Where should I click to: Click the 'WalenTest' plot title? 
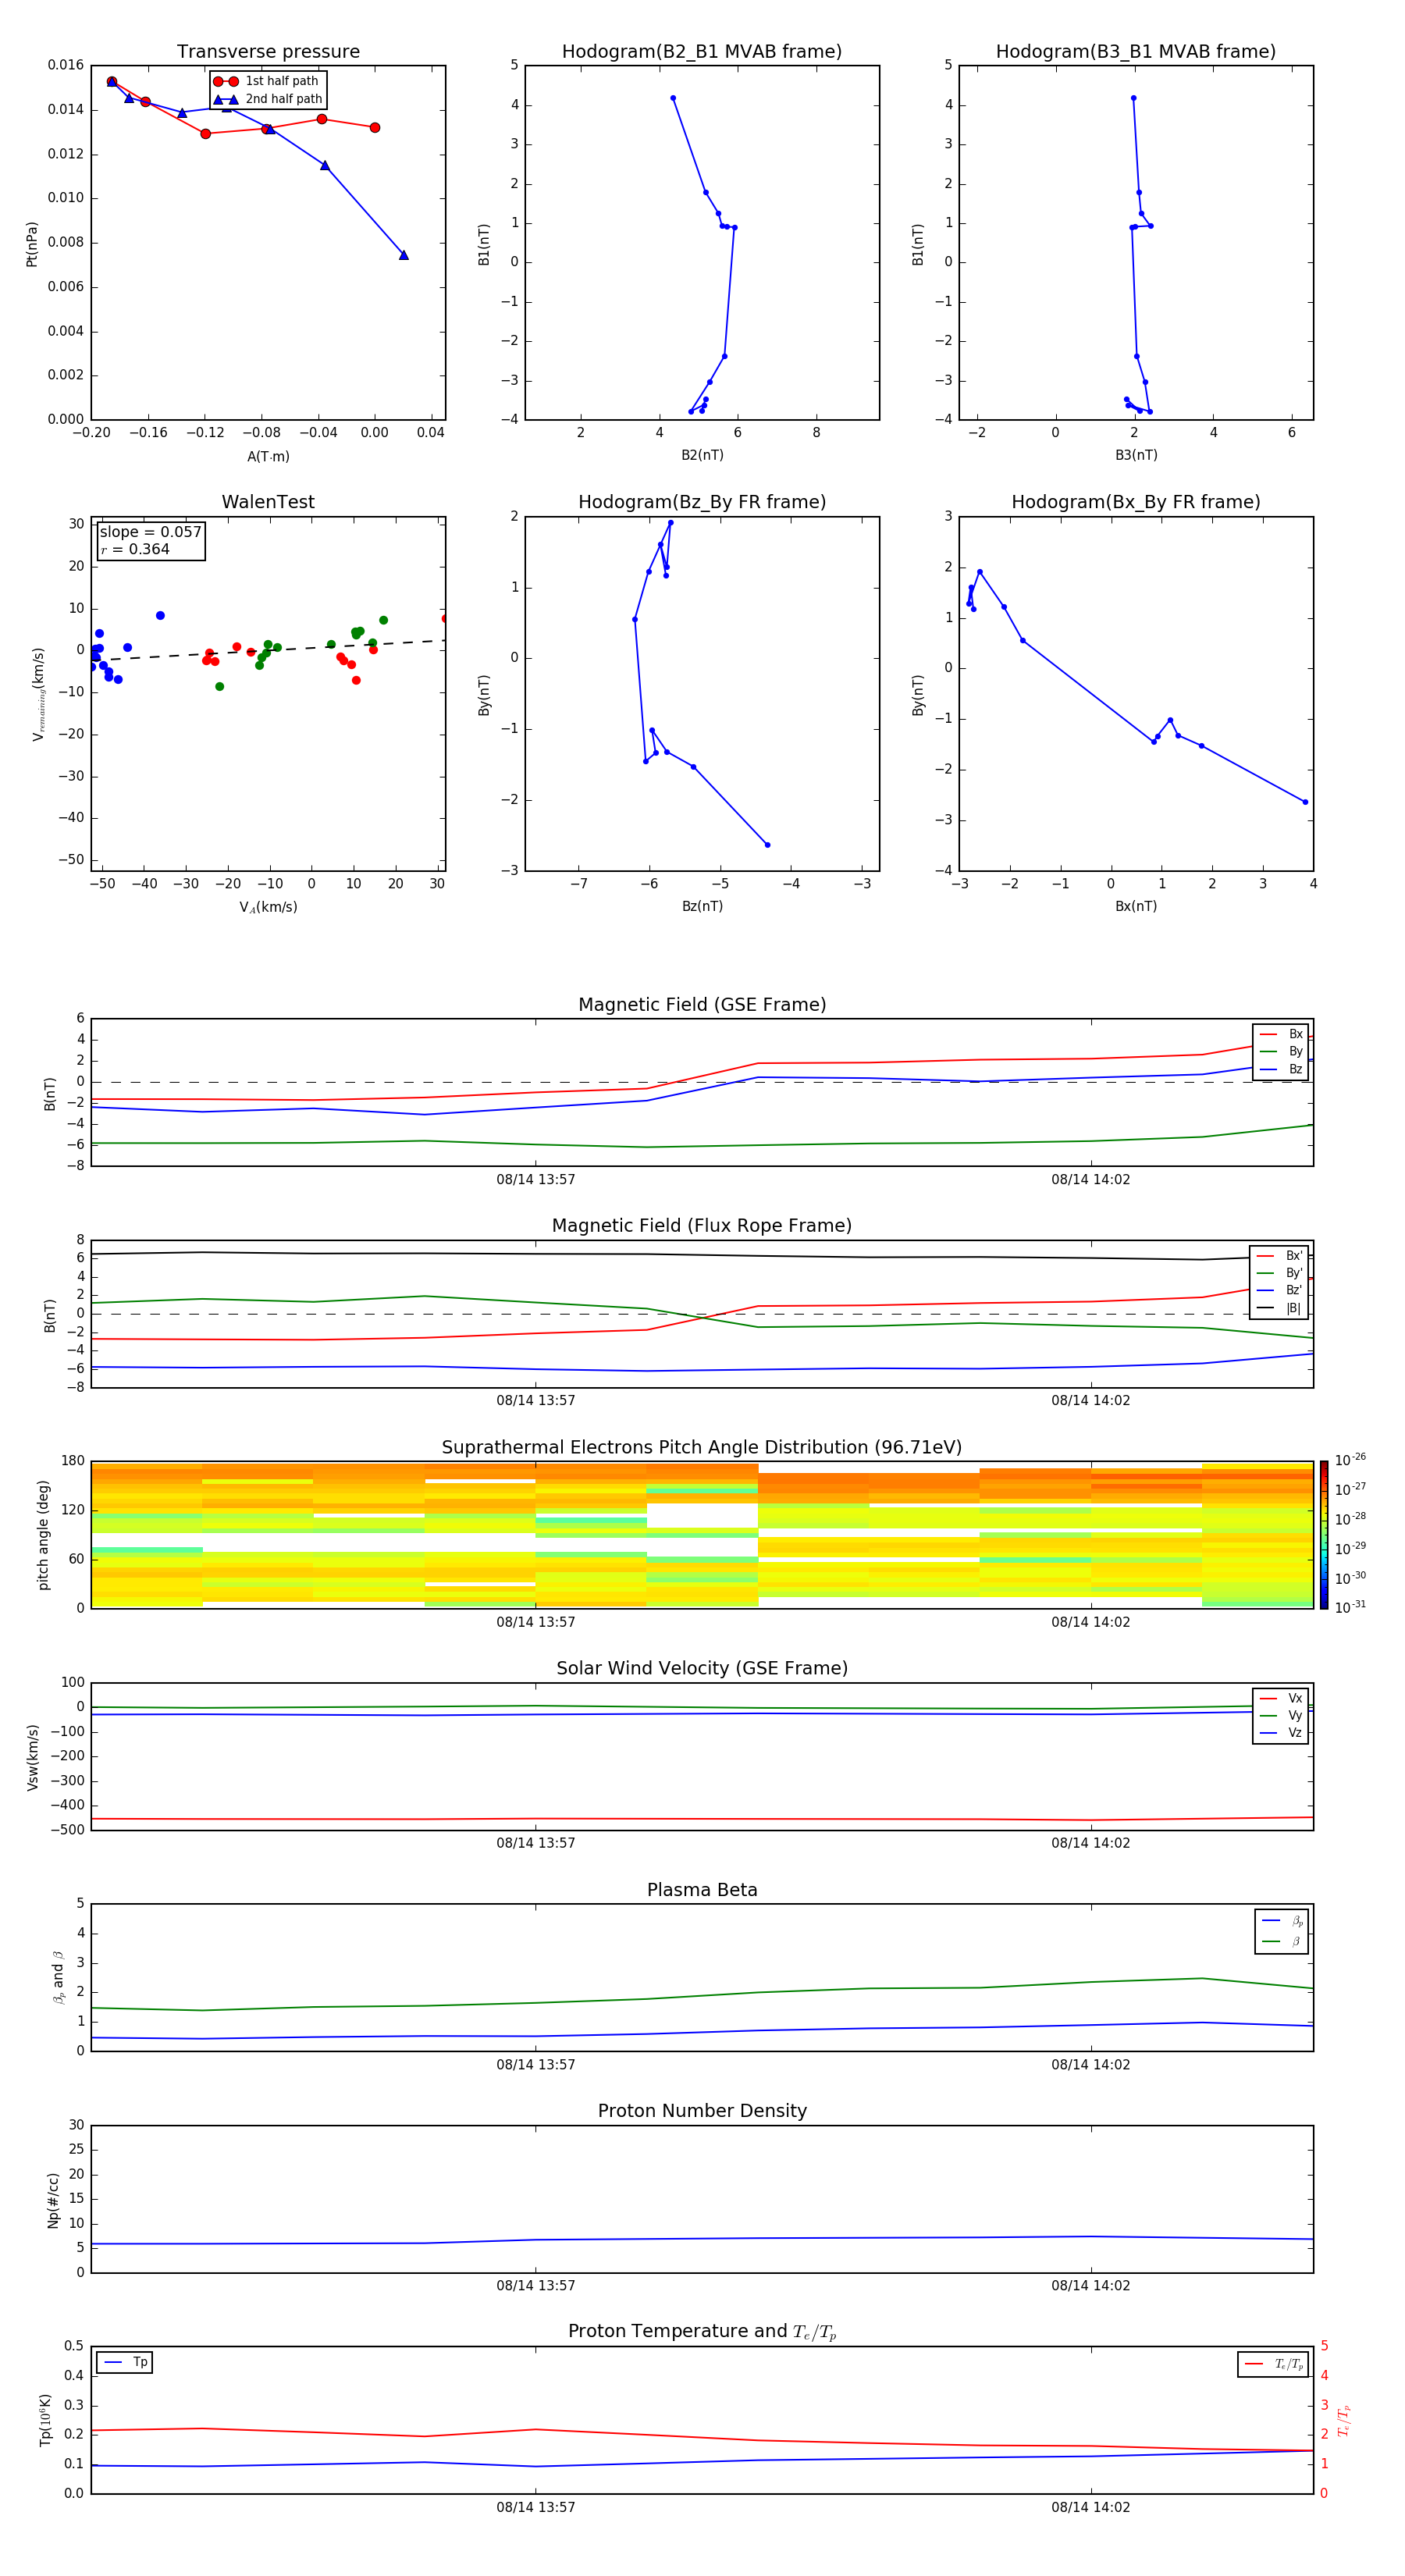click(x=268, y=502)
